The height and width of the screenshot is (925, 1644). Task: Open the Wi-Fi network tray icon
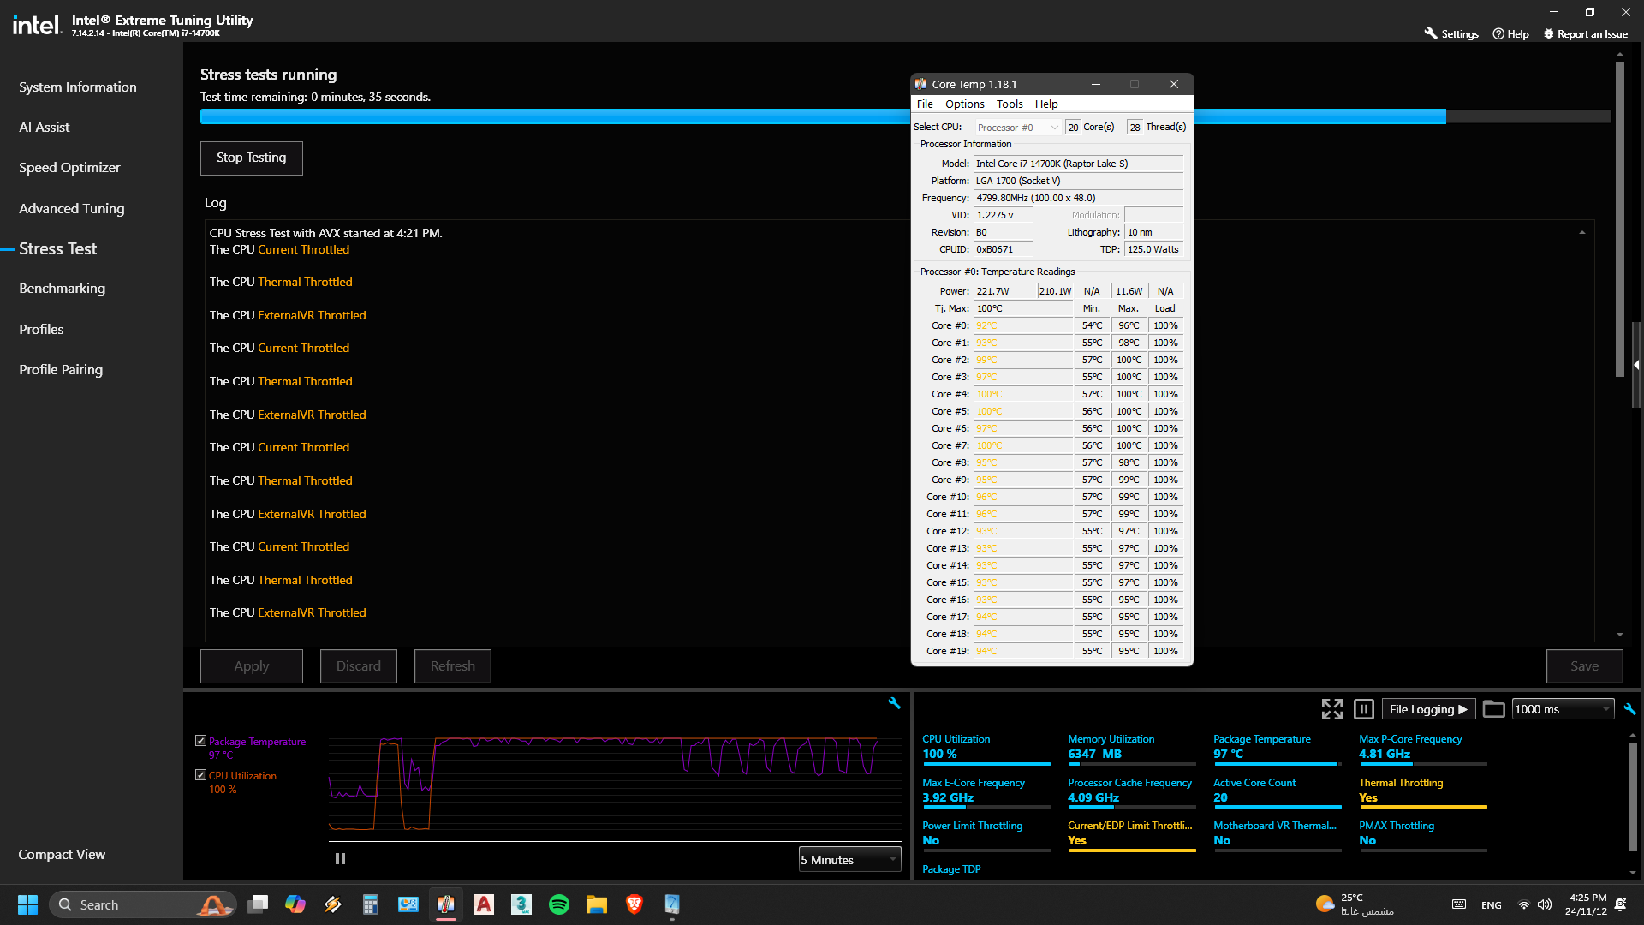pyautogui.click(x=1524, y=904)
